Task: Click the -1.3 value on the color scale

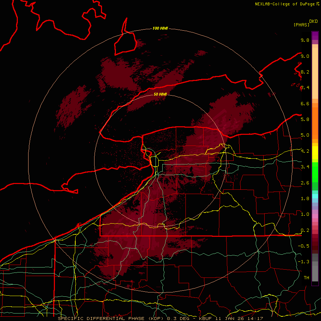Action: pos(304,262)
